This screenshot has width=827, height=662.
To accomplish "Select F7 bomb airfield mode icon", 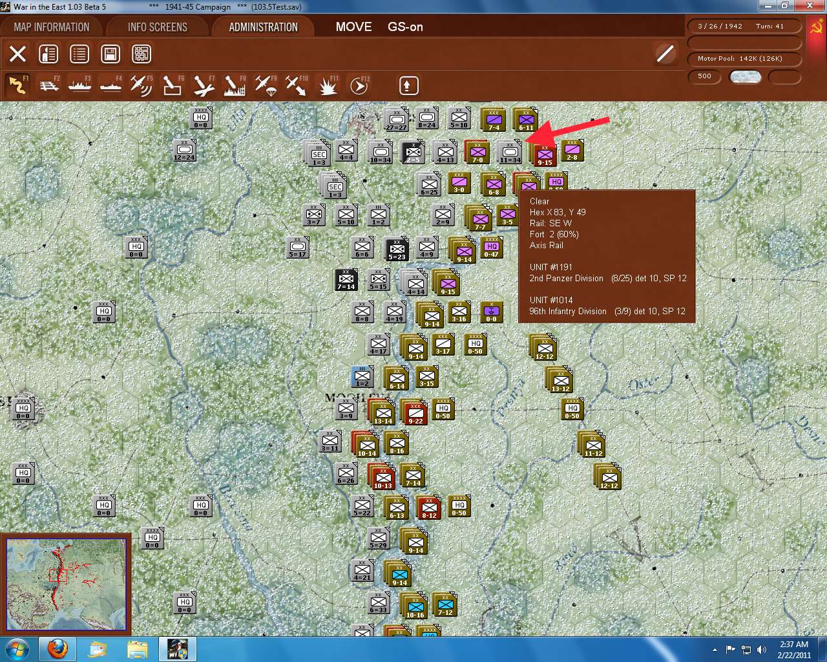I will [204, 85].
